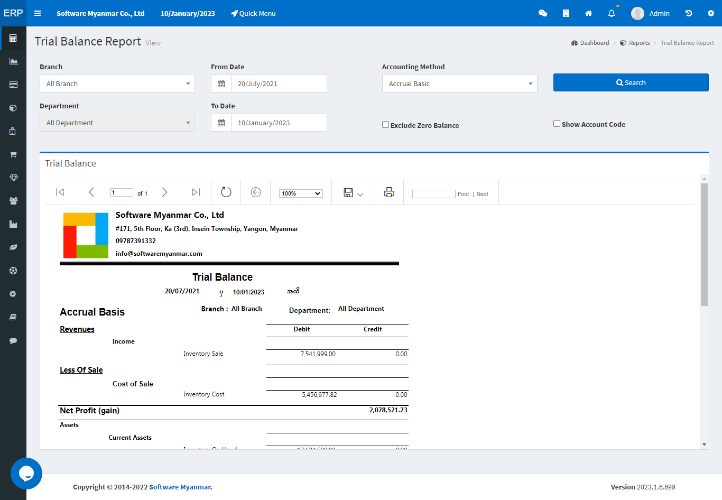Open the calculator icon in the sidebar
Image resolution: width=722 pixels, height=500 pixels.
click(13, 38)
